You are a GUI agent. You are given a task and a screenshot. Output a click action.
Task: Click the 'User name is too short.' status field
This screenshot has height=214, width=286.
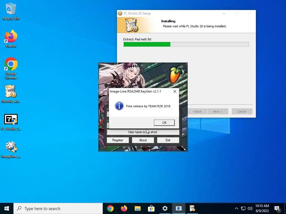click(143, 132)
